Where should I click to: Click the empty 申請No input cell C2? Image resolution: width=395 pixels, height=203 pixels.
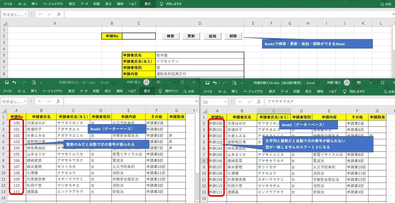coord(139,36)
